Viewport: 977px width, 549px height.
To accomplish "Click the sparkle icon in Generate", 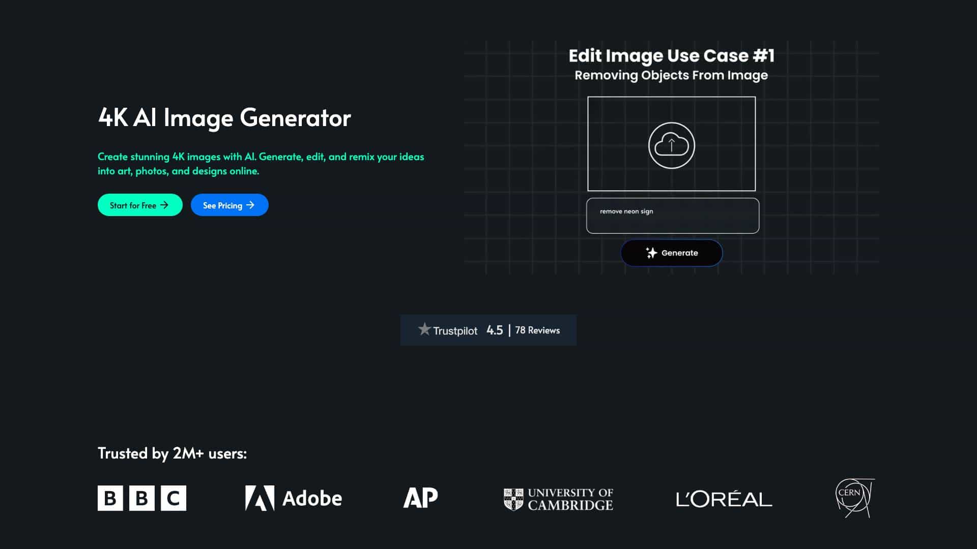I will coord(651,253).
